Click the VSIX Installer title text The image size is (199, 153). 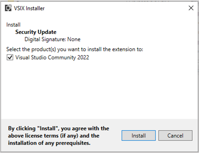tap(29, 8)
